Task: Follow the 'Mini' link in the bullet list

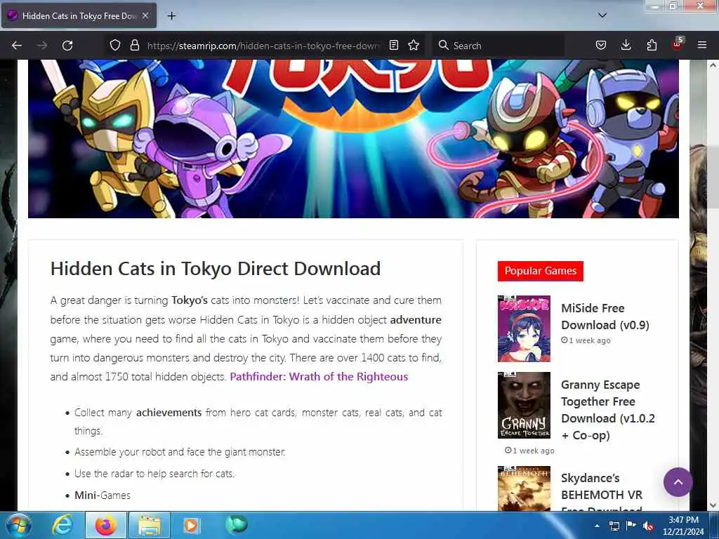Action: point(85,495)
